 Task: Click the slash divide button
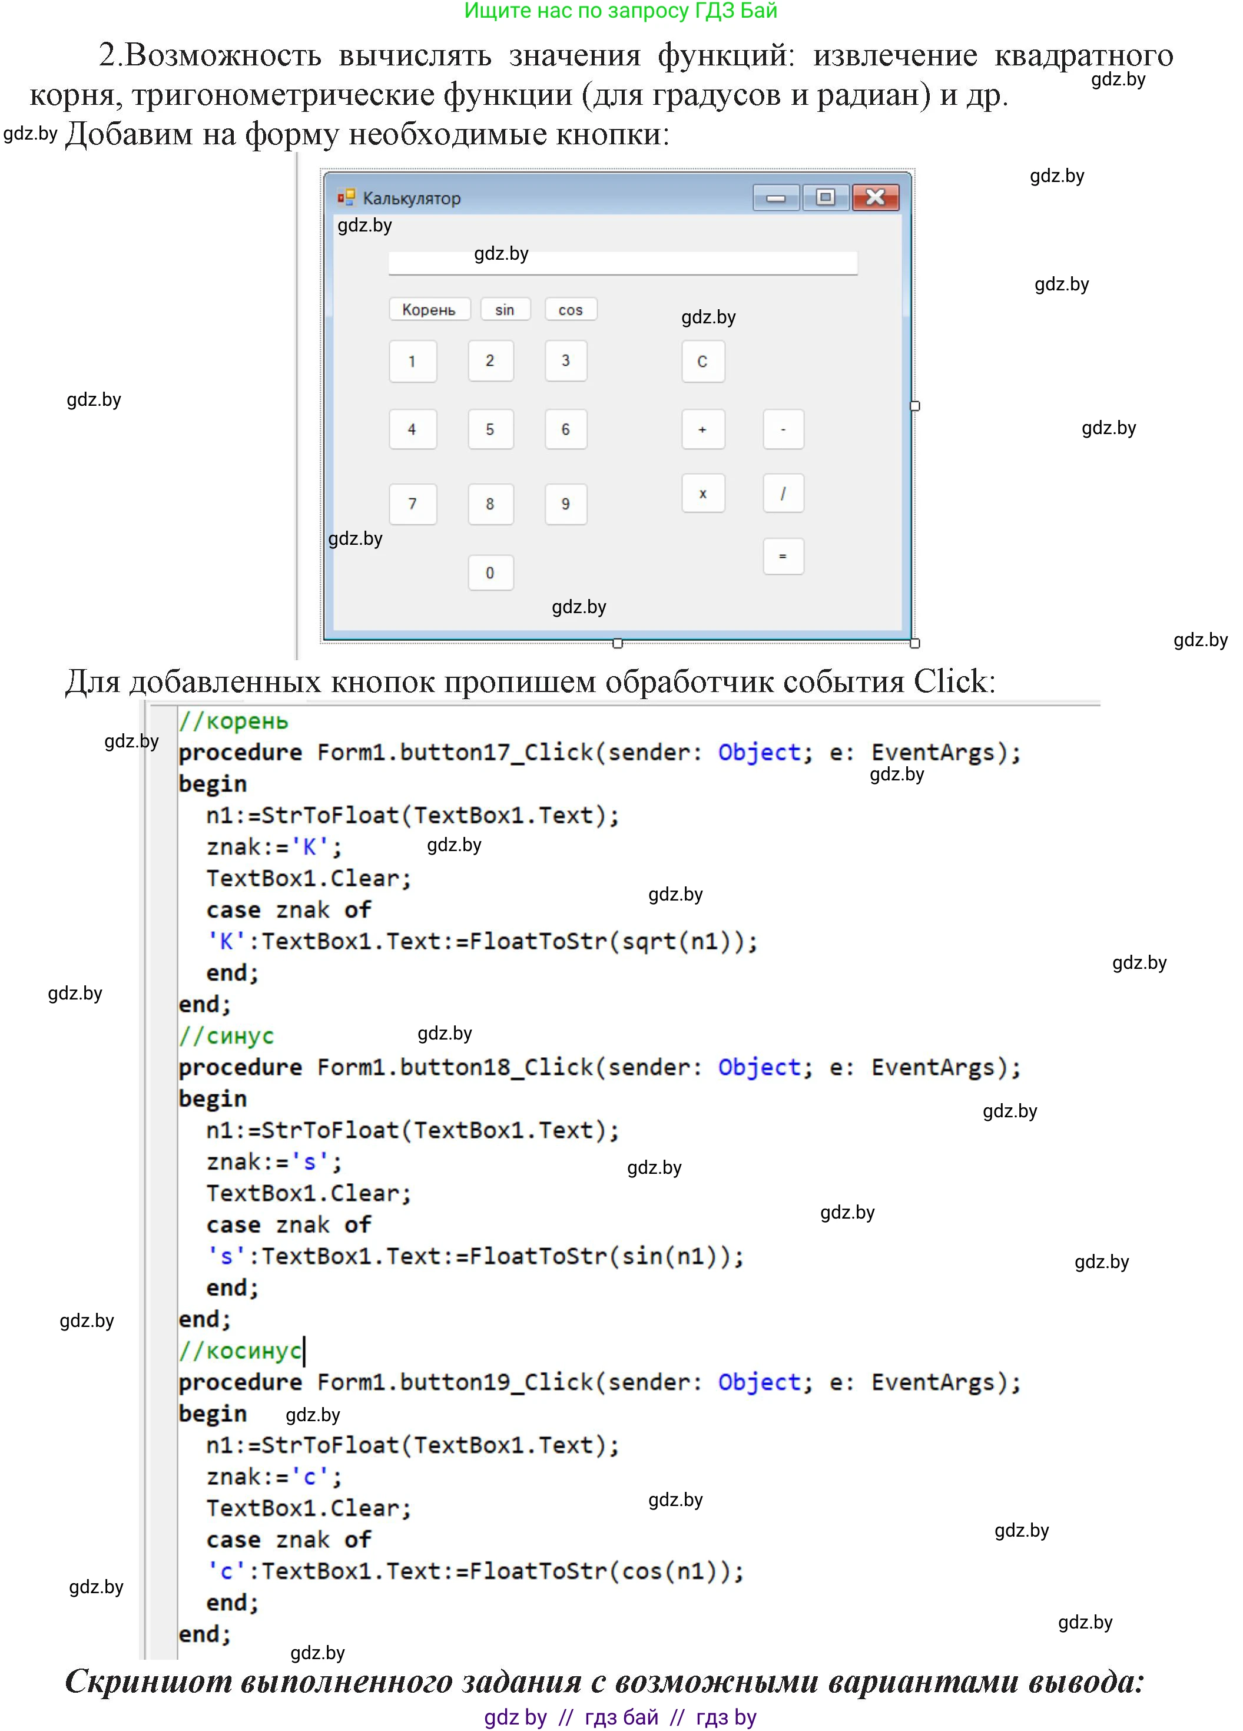(783, 493)
